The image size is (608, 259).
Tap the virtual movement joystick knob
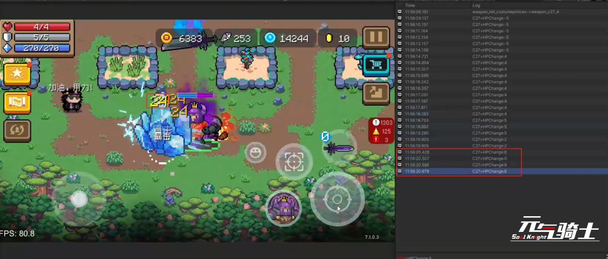79,199
